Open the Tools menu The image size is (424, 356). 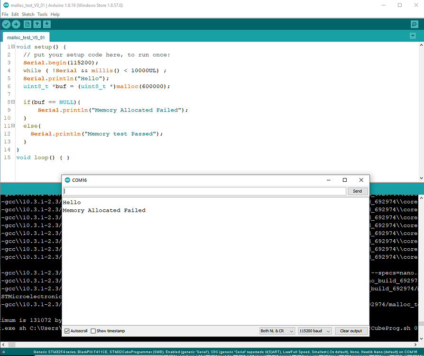tap(42, 14)
